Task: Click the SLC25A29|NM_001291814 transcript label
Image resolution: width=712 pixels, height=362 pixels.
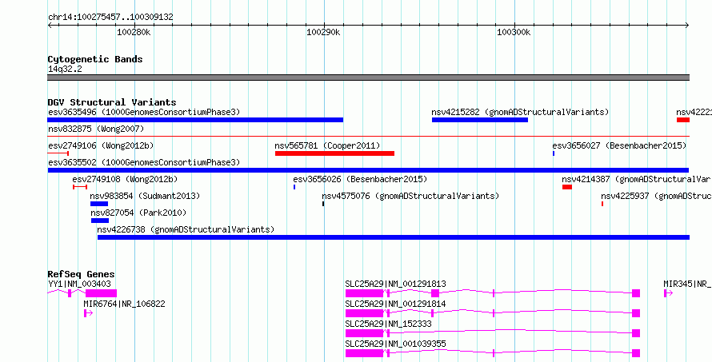Action: point(395,304)
